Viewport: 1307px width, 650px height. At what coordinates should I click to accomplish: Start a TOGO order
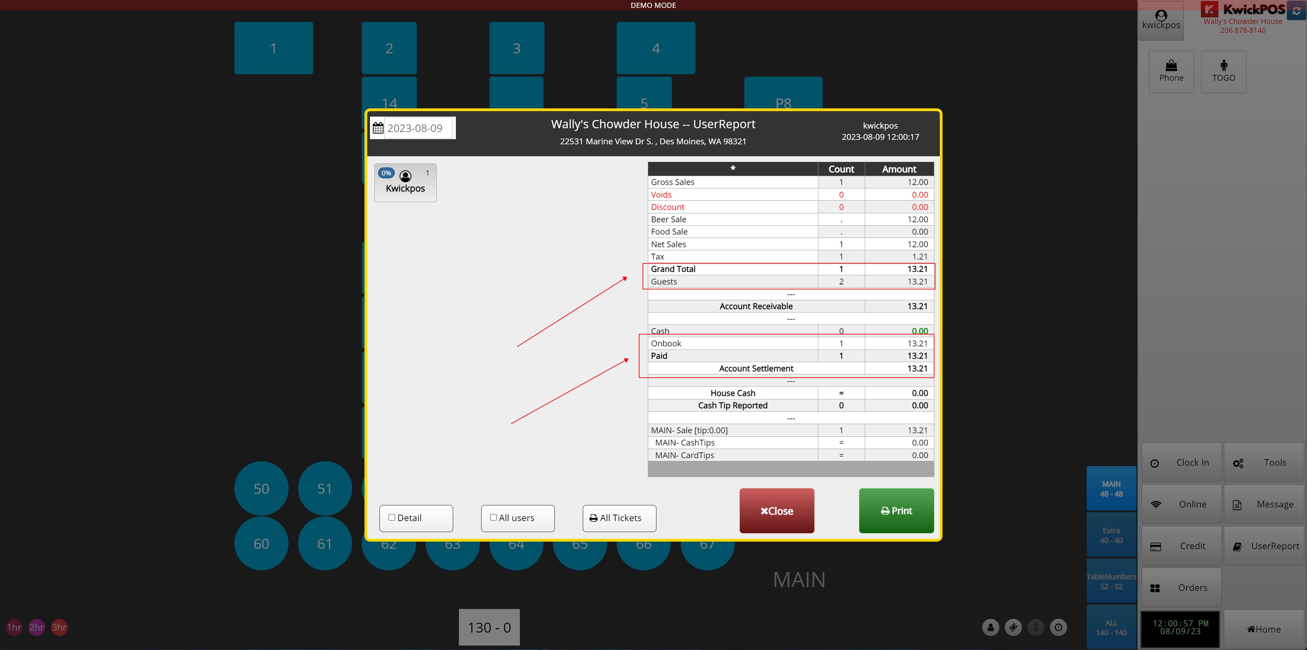coord(1223,71)
